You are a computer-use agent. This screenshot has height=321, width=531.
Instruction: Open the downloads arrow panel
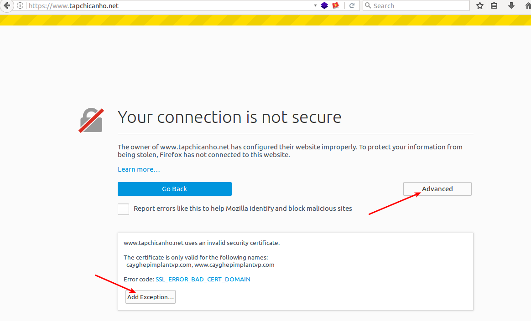[x=511, y=6]
